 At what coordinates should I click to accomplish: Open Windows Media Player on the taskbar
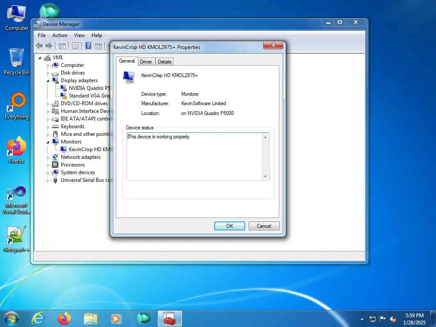click(116, 318)
